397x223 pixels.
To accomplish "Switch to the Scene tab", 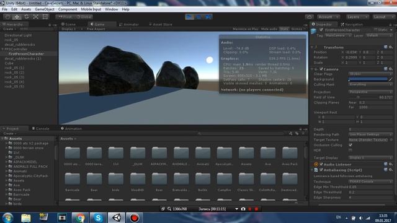I will coord(68,24).
